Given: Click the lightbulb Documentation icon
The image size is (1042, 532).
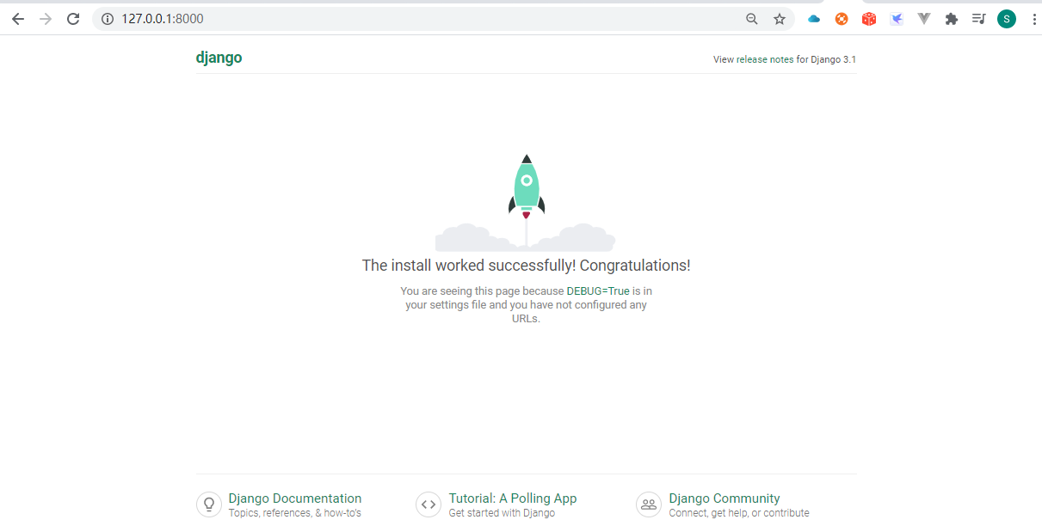Looking at the screenshot, I should [209, 504].
